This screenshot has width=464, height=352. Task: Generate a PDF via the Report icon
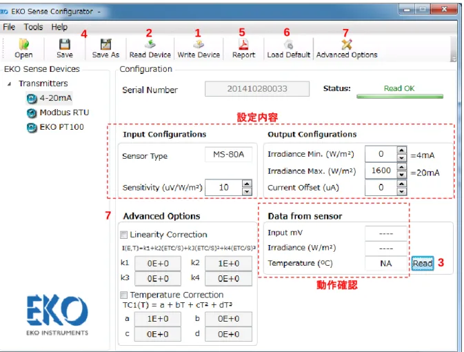pyautogui.click(x=243, y=44)
